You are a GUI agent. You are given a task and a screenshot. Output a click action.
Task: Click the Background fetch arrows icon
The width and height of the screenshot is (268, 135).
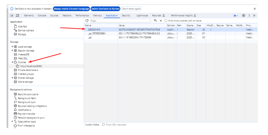click(16, 98)
